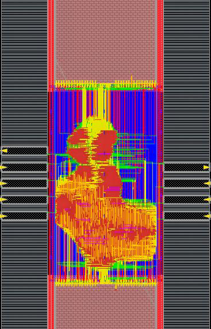Click the yellow pin arrow on the topmost left pad
This screenshot has width=211, height=329.
pos(5,150)
